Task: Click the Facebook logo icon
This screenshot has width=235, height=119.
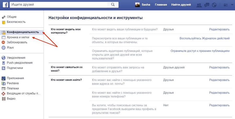Action: tap(5, 4)
